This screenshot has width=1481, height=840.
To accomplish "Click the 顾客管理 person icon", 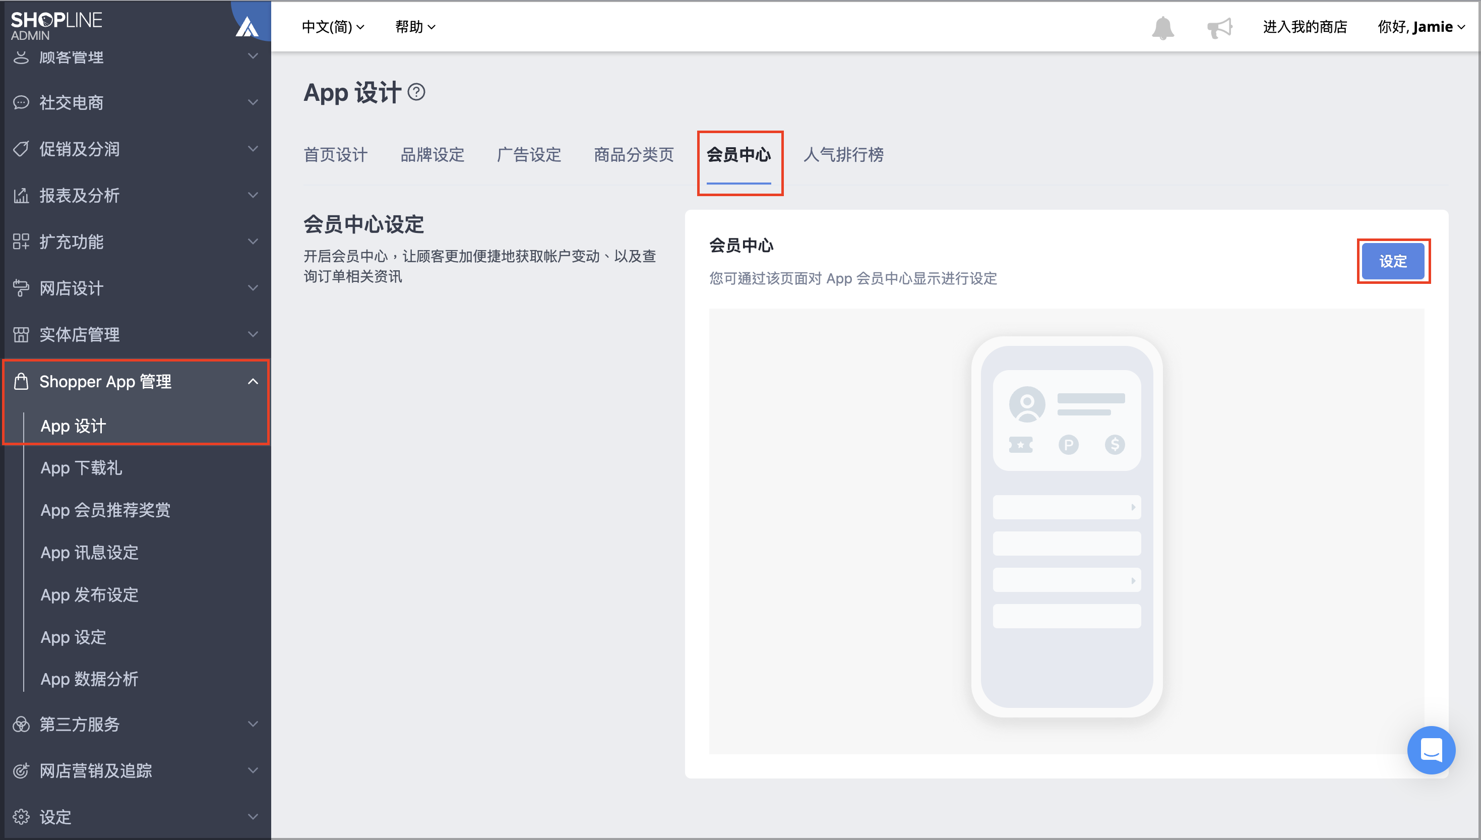I will click(21, 56).
